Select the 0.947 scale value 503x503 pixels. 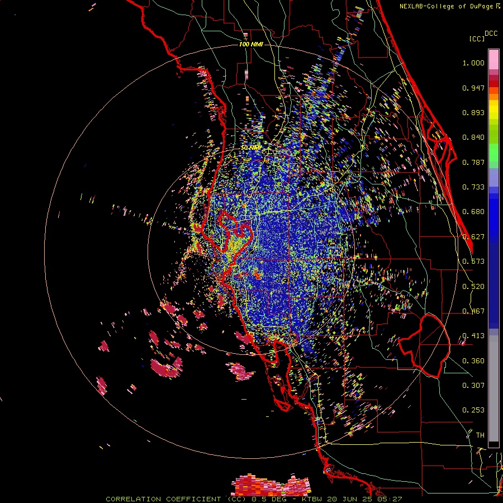tap(473, 88)
